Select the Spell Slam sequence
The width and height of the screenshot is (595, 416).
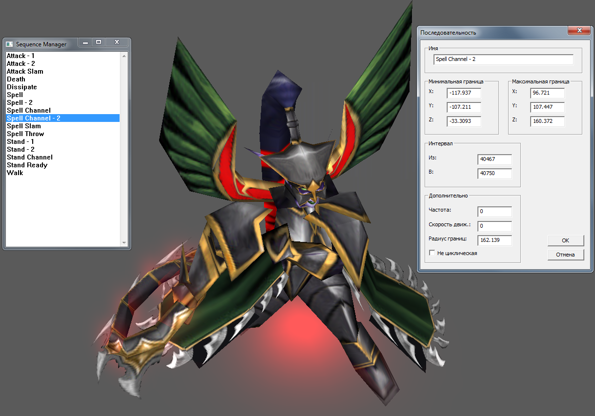[62, 126]
